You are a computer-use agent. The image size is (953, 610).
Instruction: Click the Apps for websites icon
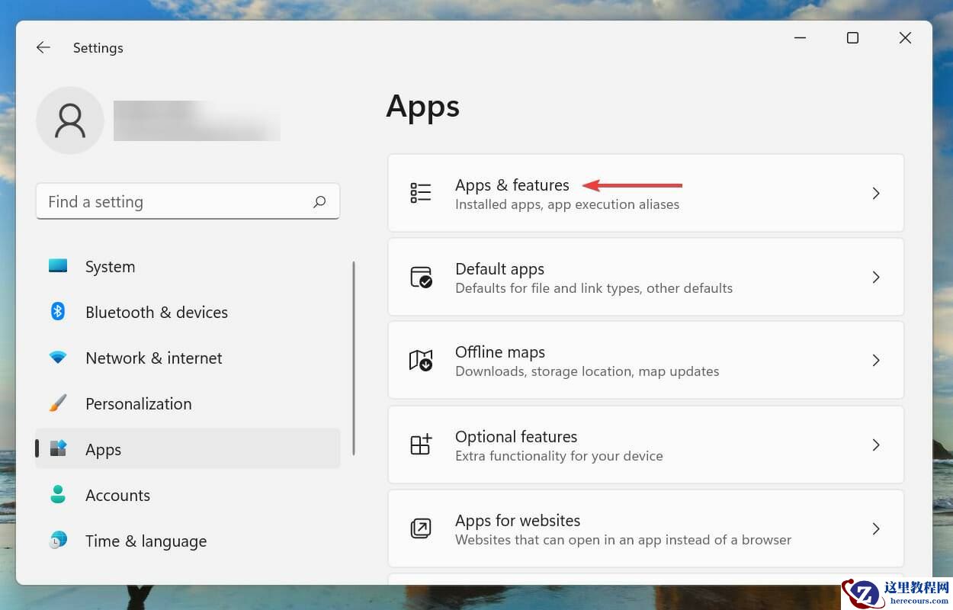pyautogui.click(x=421, y=528)
